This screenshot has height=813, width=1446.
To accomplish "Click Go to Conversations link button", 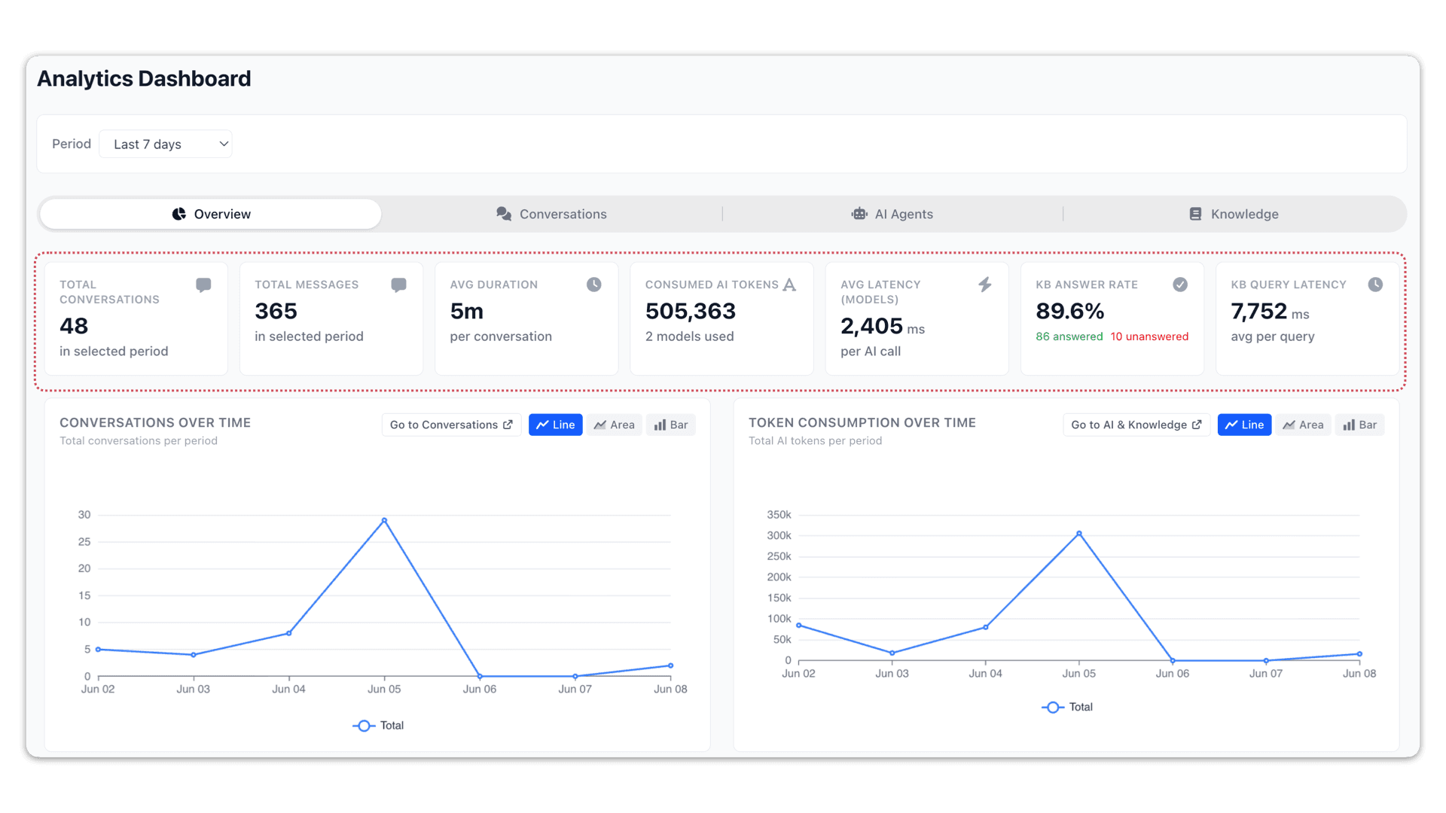I will pyautogui.click(x=451, y=425).
